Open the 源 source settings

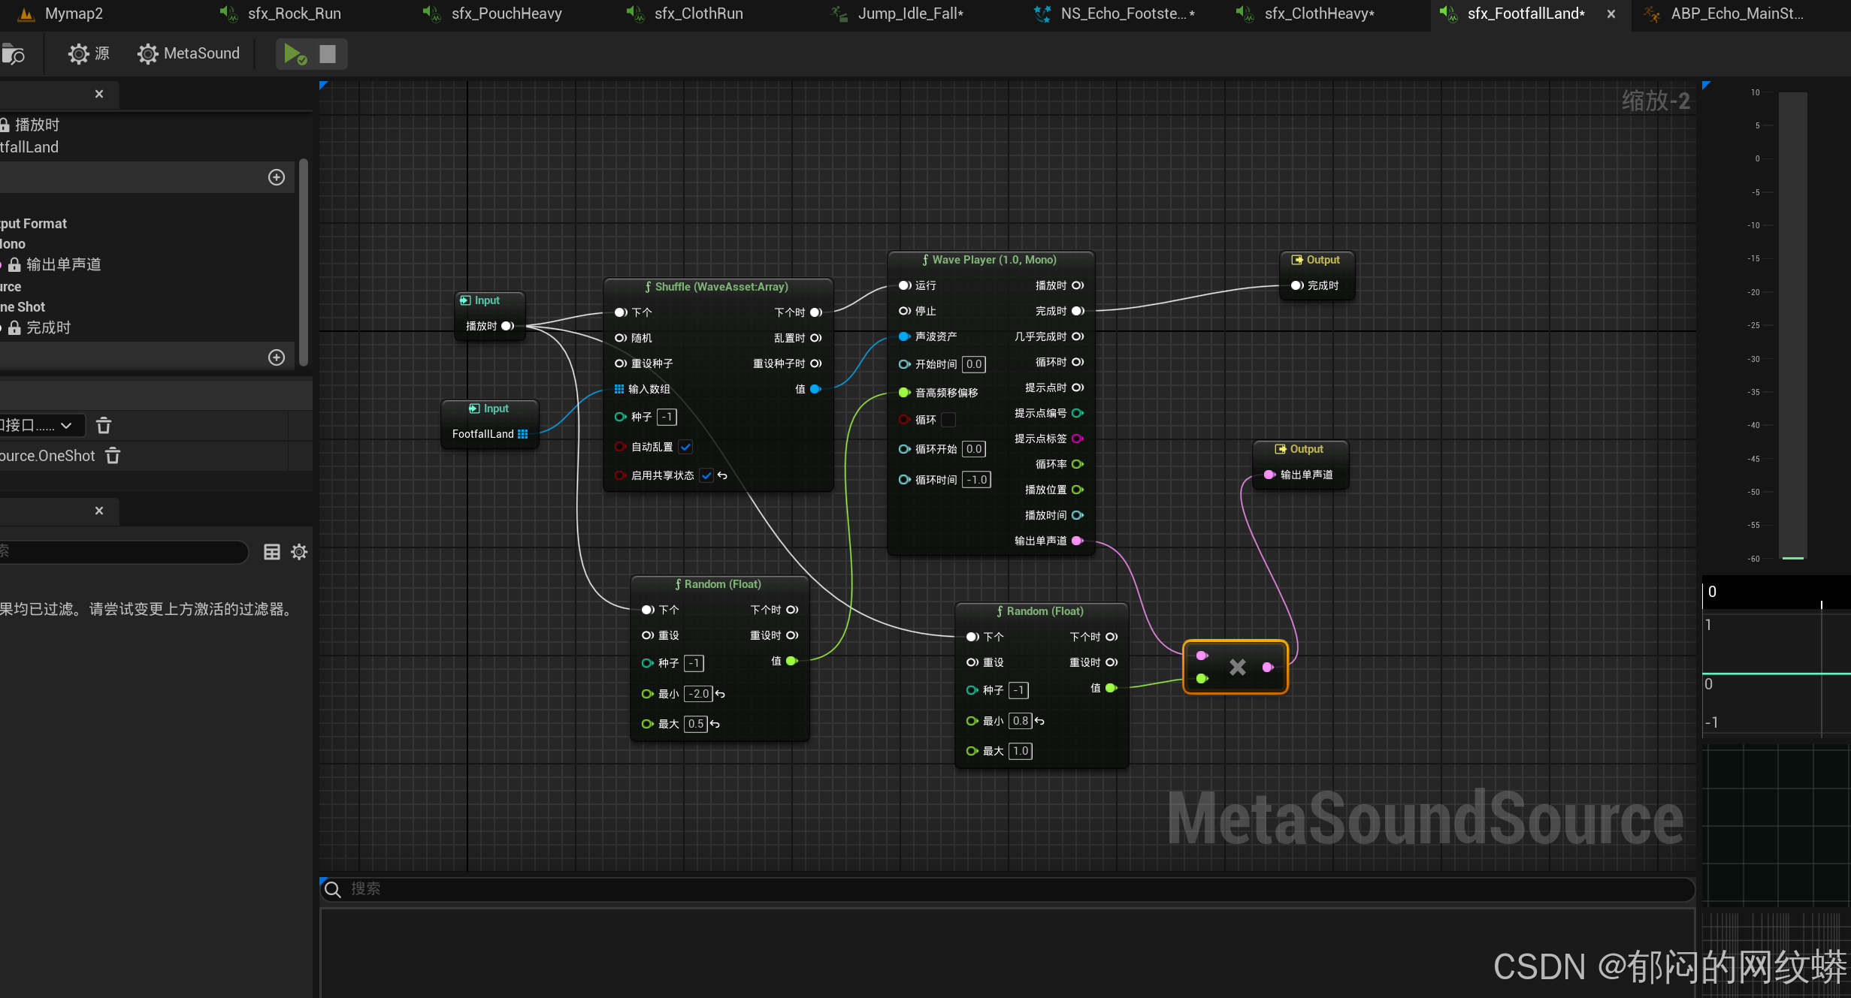coord(89,54)
